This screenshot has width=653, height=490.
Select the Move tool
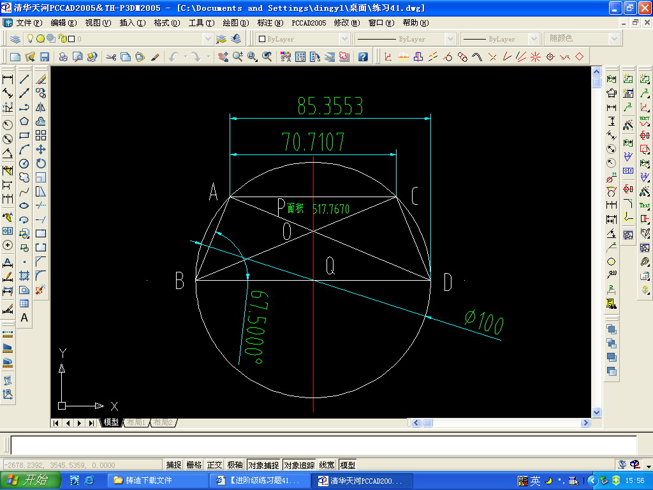[x=41, y=149]
